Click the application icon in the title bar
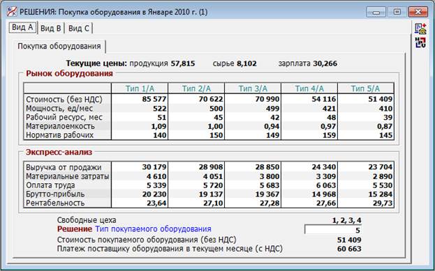435x271 pixels. 12,12
